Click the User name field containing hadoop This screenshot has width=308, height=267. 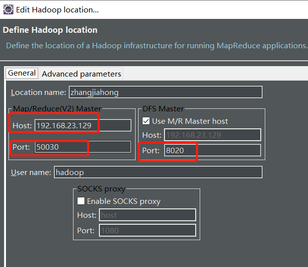(158, 172)
